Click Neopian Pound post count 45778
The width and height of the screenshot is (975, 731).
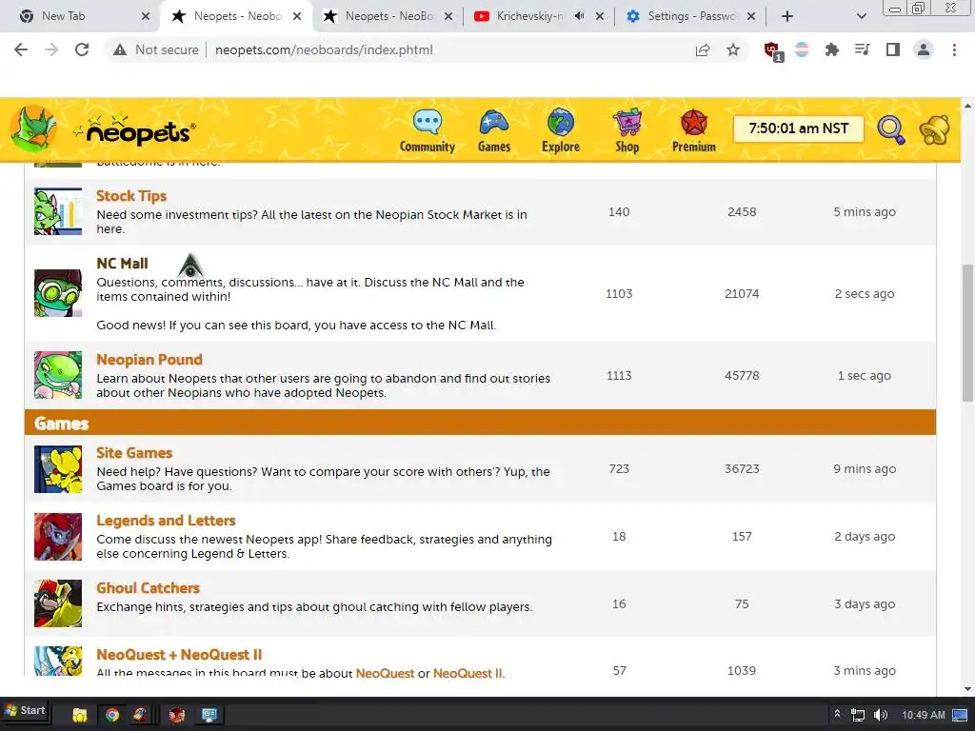(x=742, y=375)
